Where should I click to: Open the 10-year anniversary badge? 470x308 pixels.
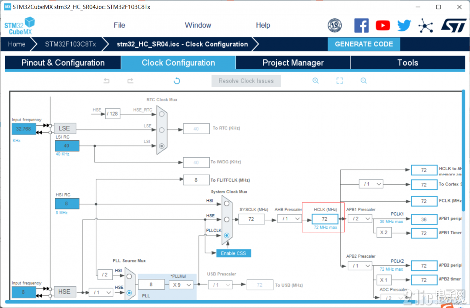click(x=335, y=26)
